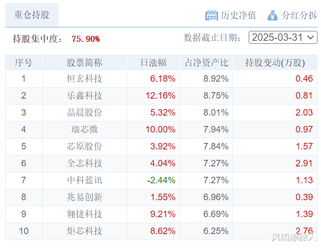
Task: Click the 持股变动(万股) column header
Action: click(x=275, y=63)
